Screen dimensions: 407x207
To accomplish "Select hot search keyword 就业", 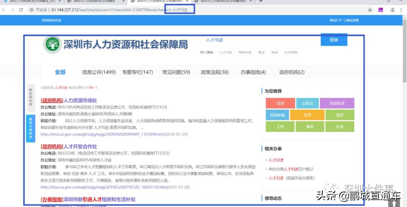I will click(262, 52).
